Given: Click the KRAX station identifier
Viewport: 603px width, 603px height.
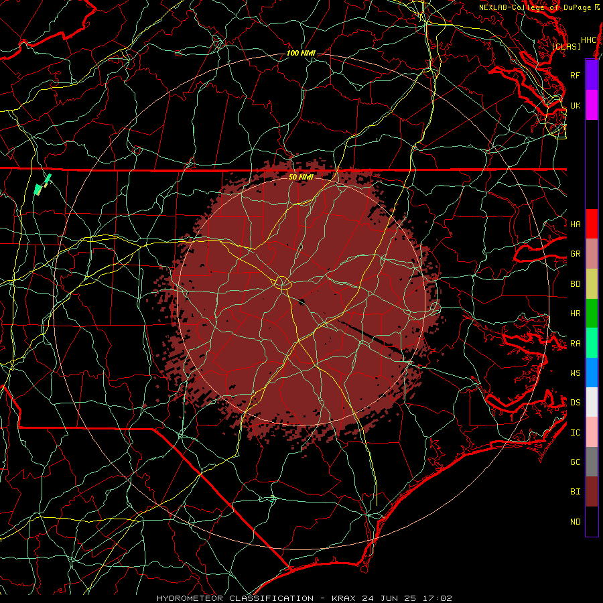Looking at the screenshot, I should [344, 598].
